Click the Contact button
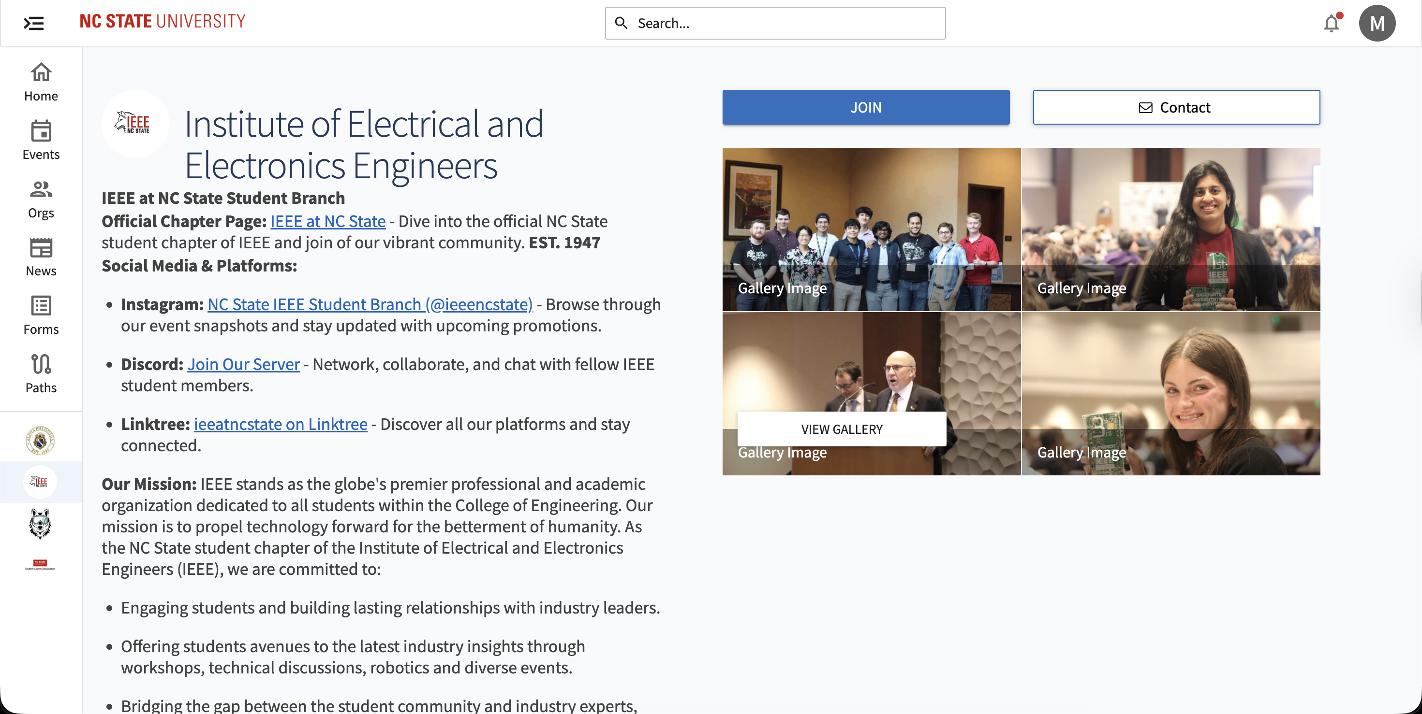Screen dimensions: 1422x714 pos(1176,107)
